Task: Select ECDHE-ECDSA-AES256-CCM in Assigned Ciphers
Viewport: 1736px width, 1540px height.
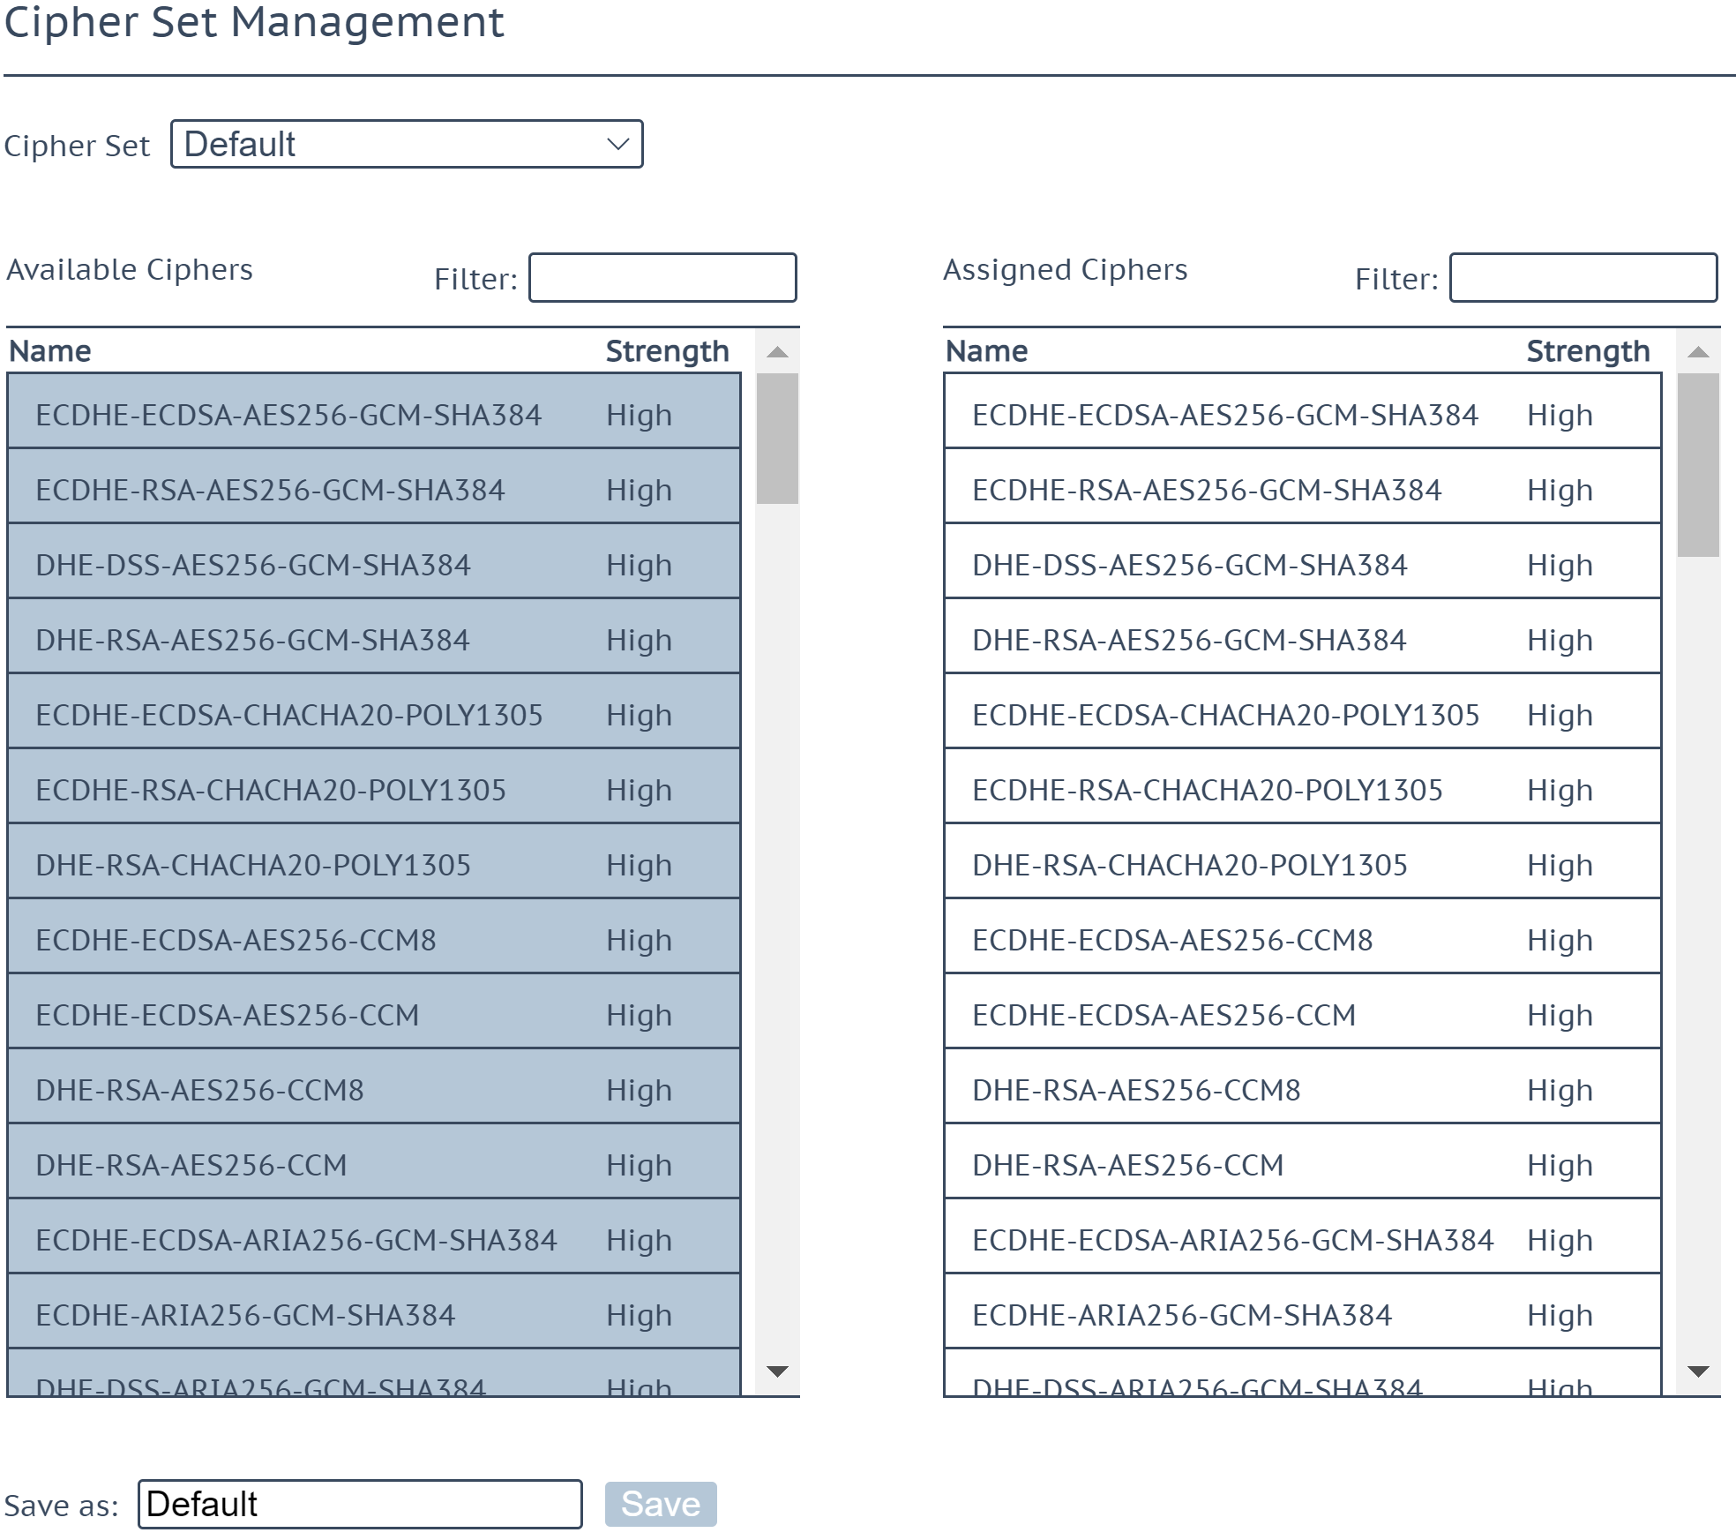Action: pos(1303,1011)
